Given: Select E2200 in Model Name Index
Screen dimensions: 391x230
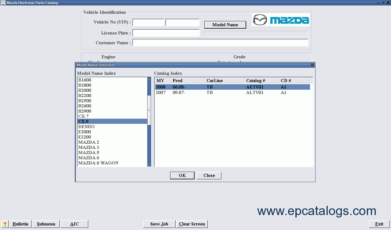Looking at the screenshot, I should pyautogui.click(x=112, y=137).
